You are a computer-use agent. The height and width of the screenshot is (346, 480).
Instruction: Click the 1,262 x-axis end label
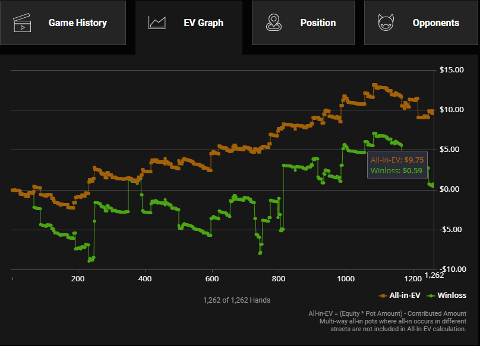click(x=434, y=275)
